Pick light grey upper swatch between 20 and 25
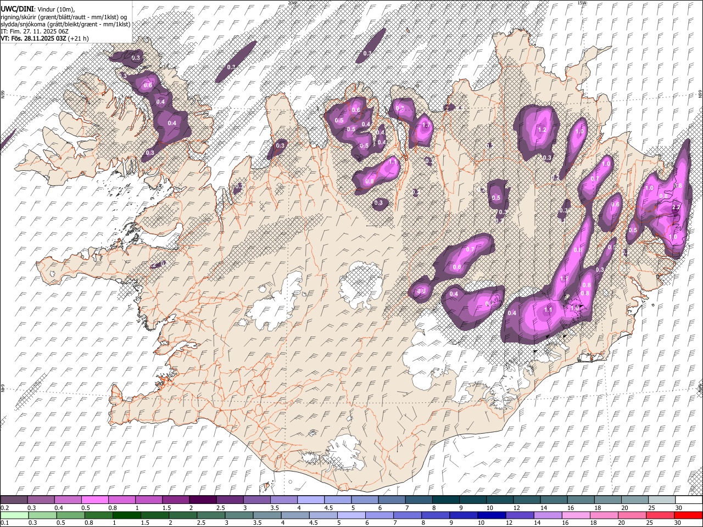Image resolution: width=703 pixels, height=527 pixels. pyautogui.click(x=634, y=500)
